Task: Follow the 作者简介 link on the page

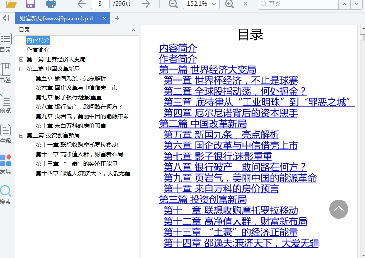Action: (x=178, y=59)
